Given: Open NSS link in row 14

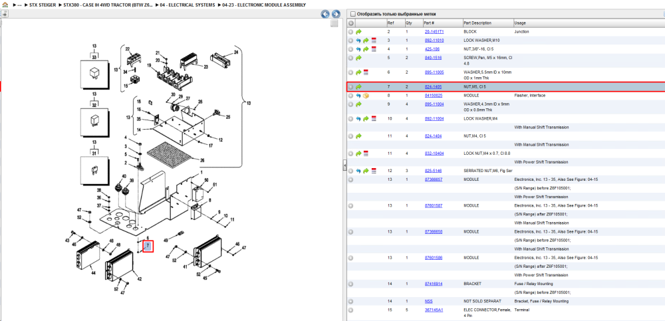Looking at the screenshot, I should point(429,301).
